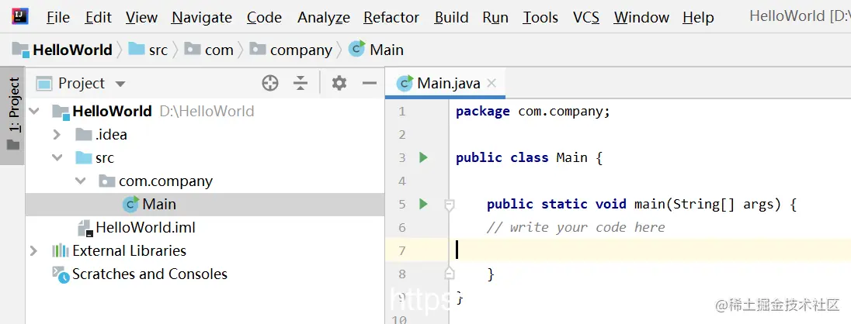Expand External Libraries node

[x=33, y=251]
